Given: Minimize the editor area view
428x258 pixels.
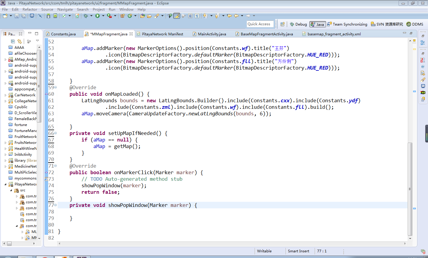Looking at the screenshot, I should pyautogui.click(x=404, y=33).
